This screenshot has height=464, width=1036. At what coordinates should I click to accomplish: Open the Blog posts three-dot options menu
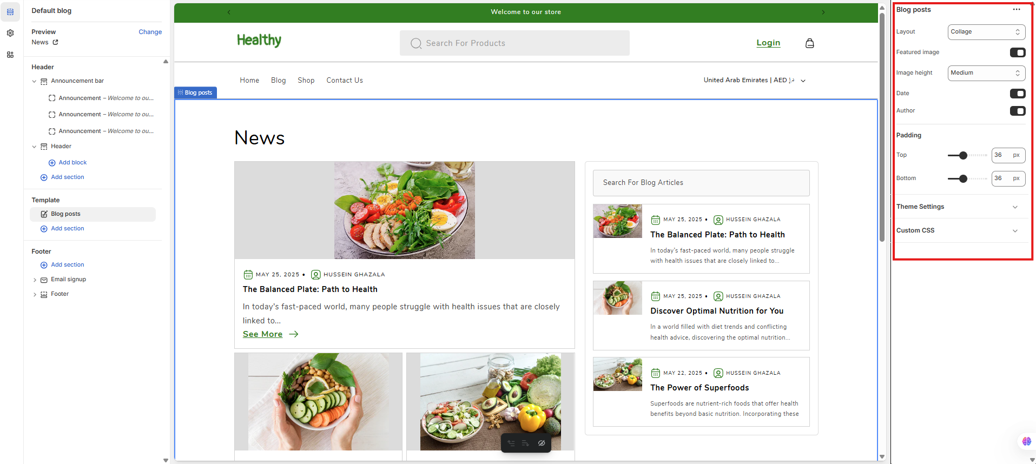(x=1017, y=9)
